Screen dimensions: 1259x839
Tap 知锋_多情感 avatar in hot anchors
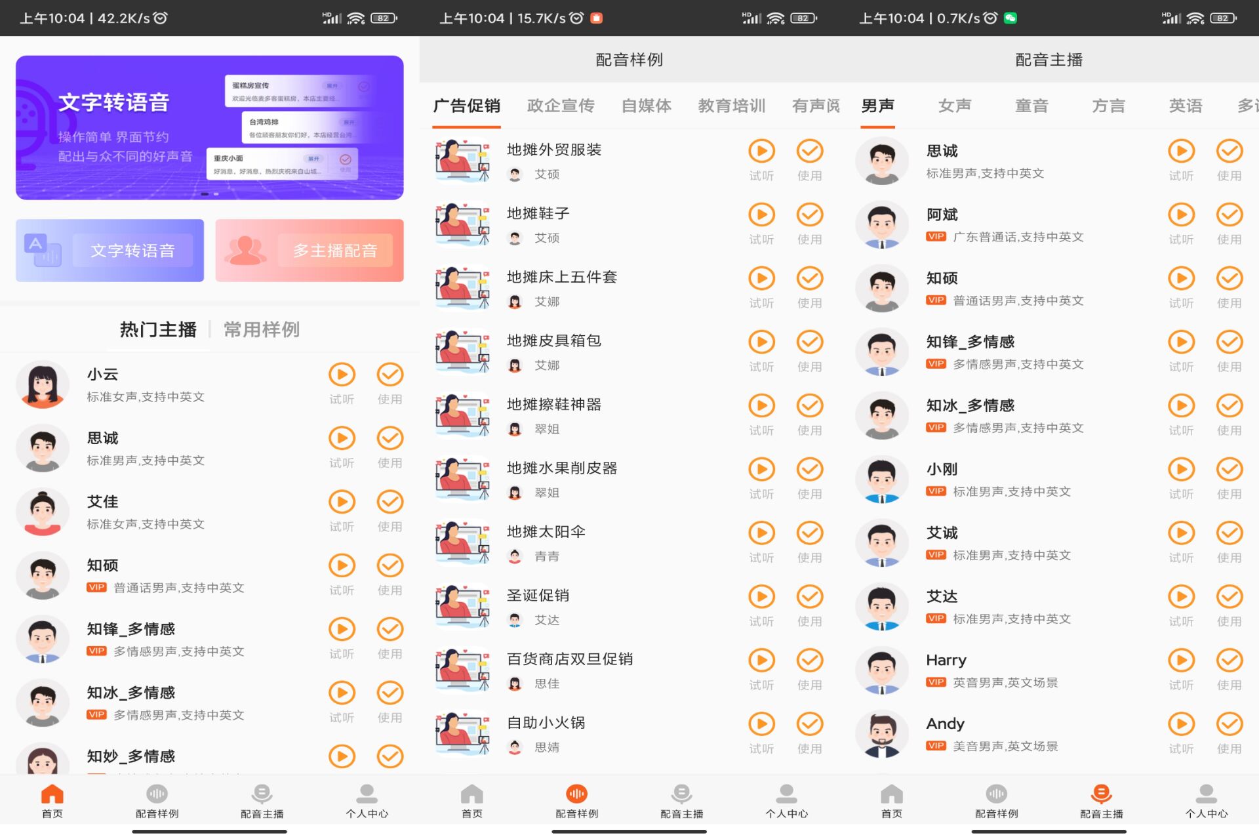point(43,639)
